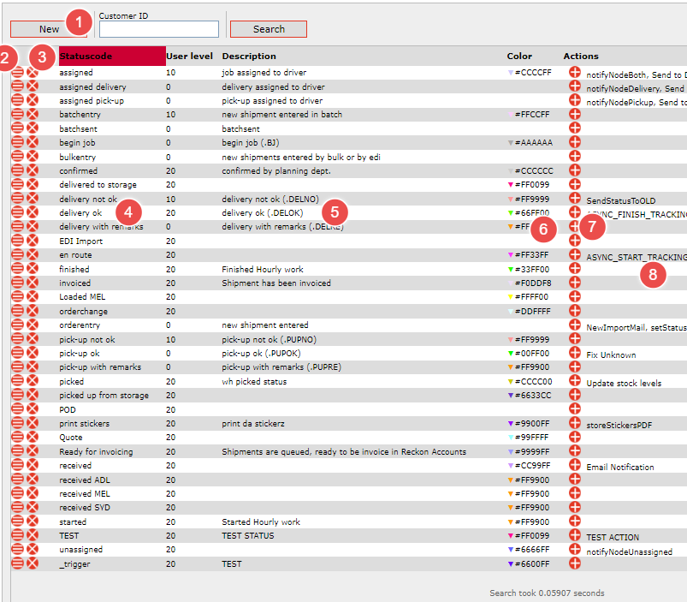687x602 pixels.
Task: Add an action to received MEL row
Action: 575,494
